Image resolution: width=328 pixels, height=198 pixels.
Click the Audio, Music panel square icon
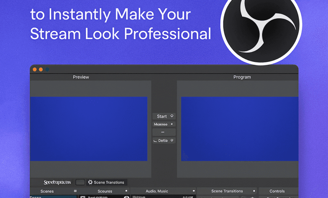(x=193, y=191)
